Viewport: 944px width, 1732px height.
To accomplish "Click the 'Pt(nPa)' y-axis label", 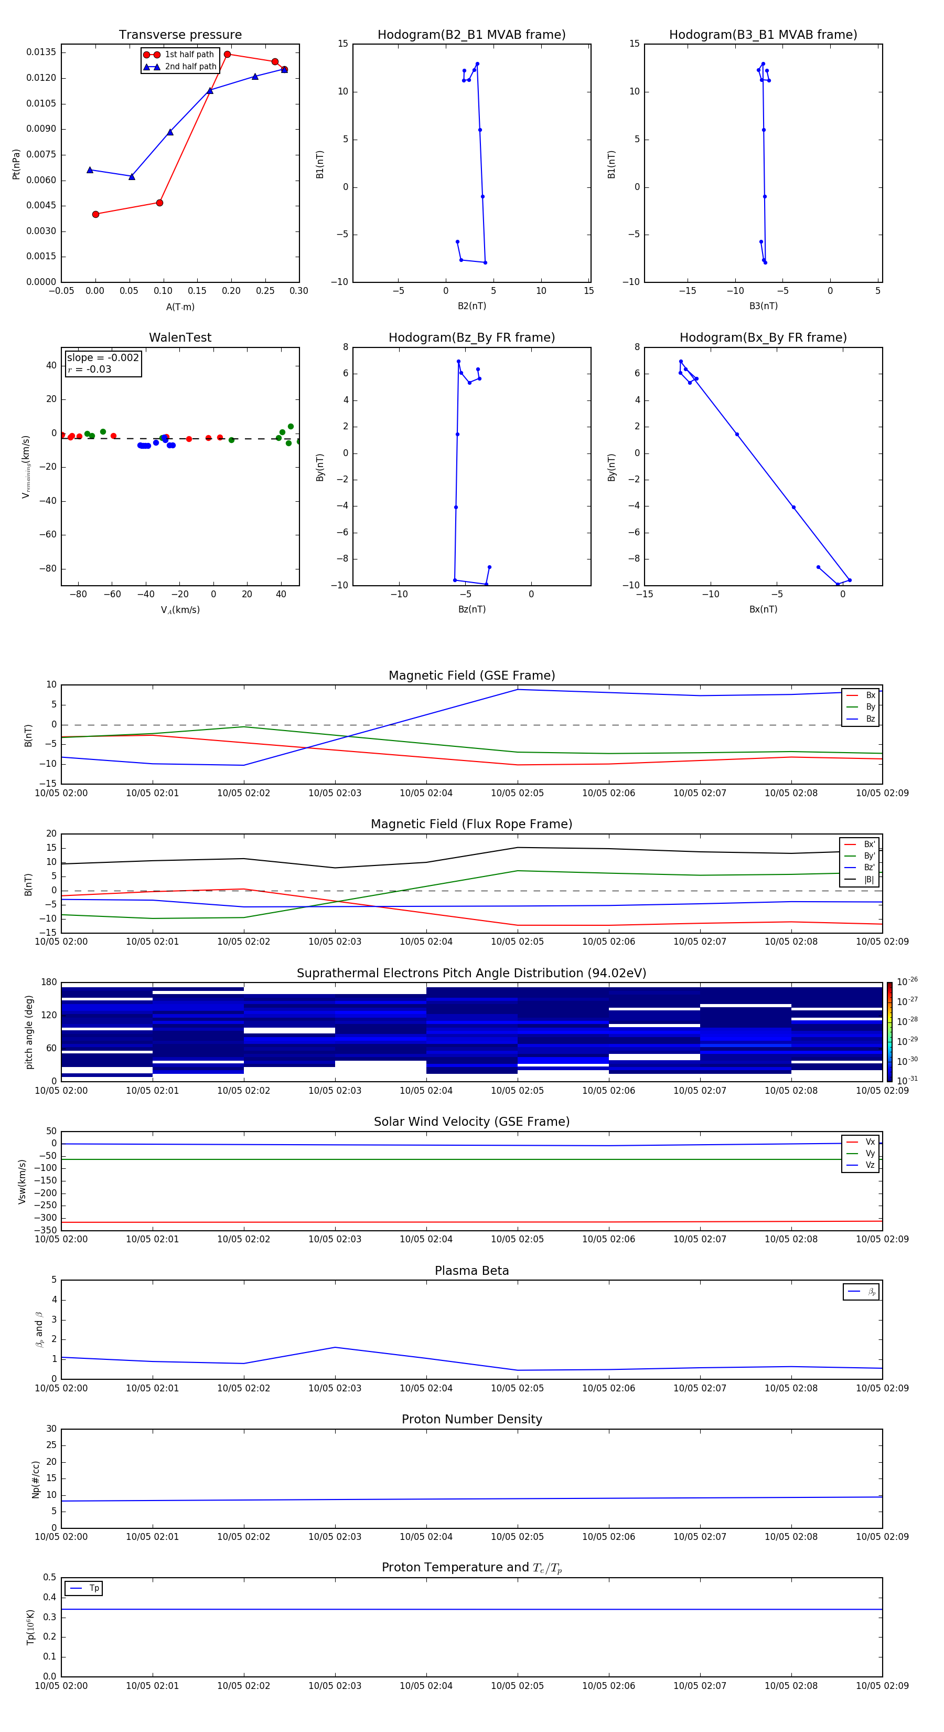I will (x=16, y=164).
